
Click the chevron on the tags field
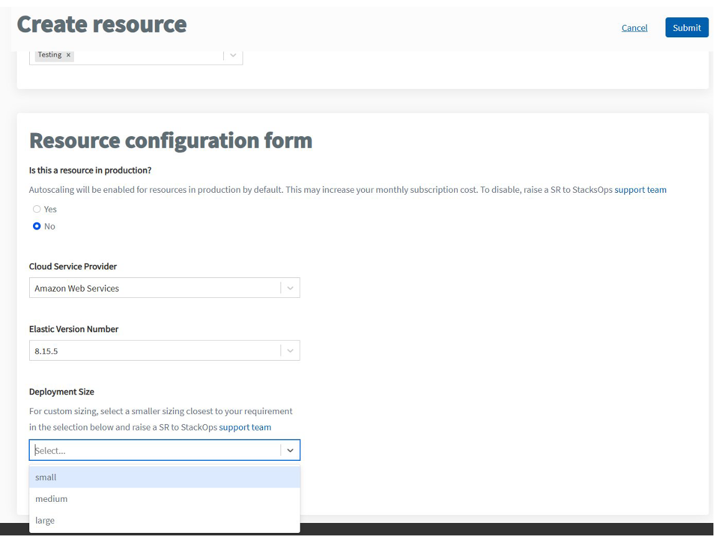click(x=233, y=55)
